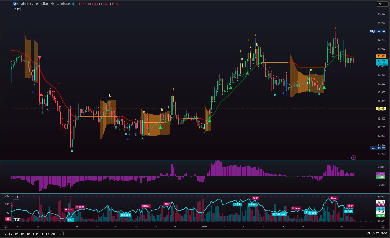Expand the collapsed 2 indicators legend

click(16, 197)
